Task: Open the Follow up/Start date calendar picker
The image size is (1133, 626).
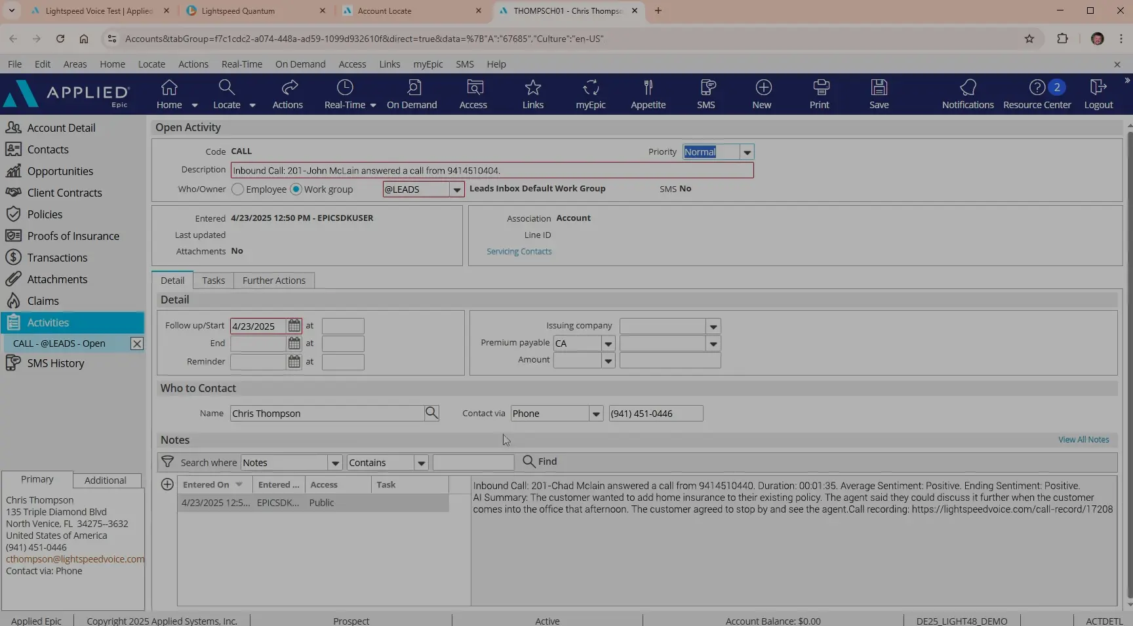Action: [294, 326]
